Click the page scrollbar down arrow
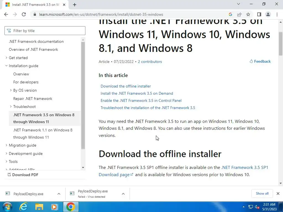283x212 pixels. coord(281,183)
